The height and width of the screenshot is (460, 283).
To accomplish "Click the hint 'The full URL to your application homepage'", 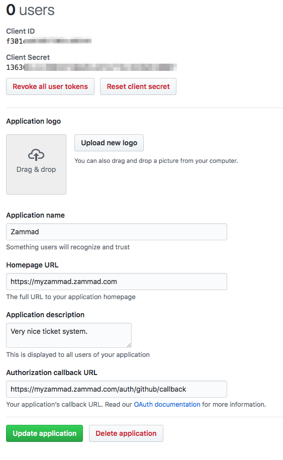I will [71, 297].
